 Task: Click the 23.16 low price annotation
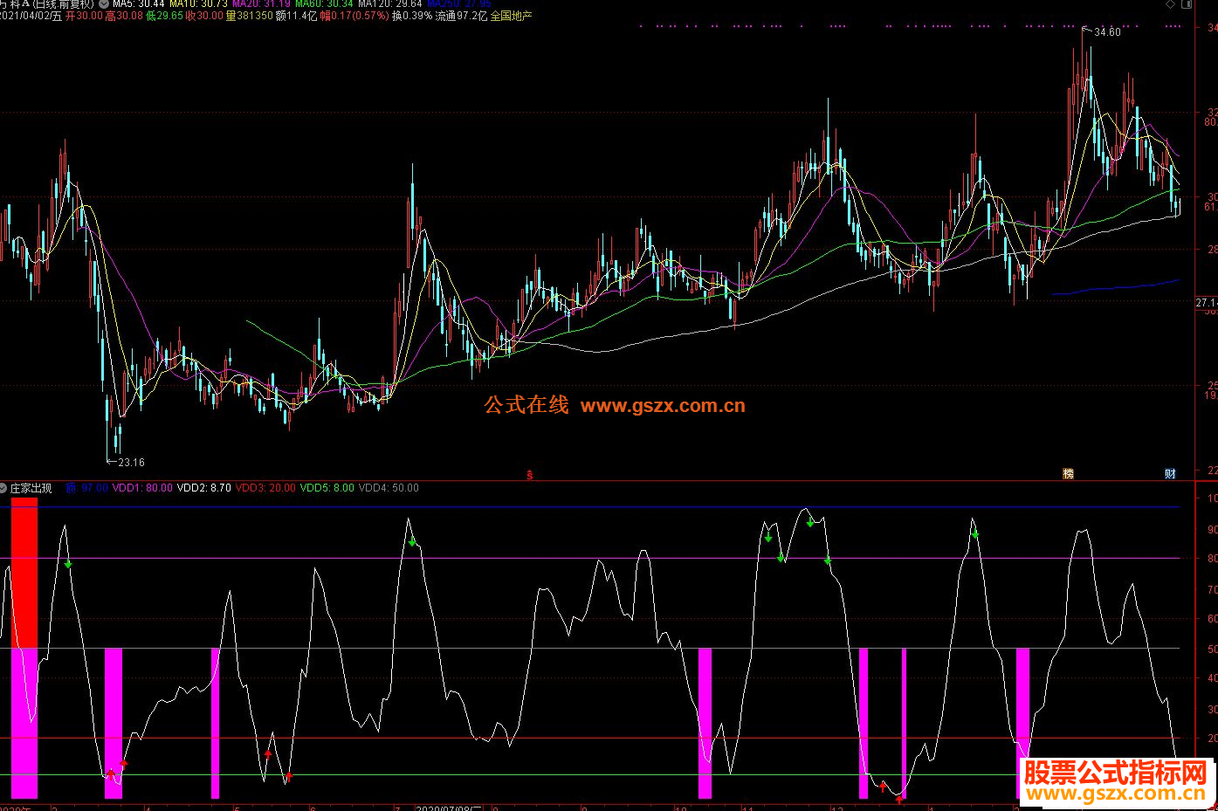click(131, 462)
